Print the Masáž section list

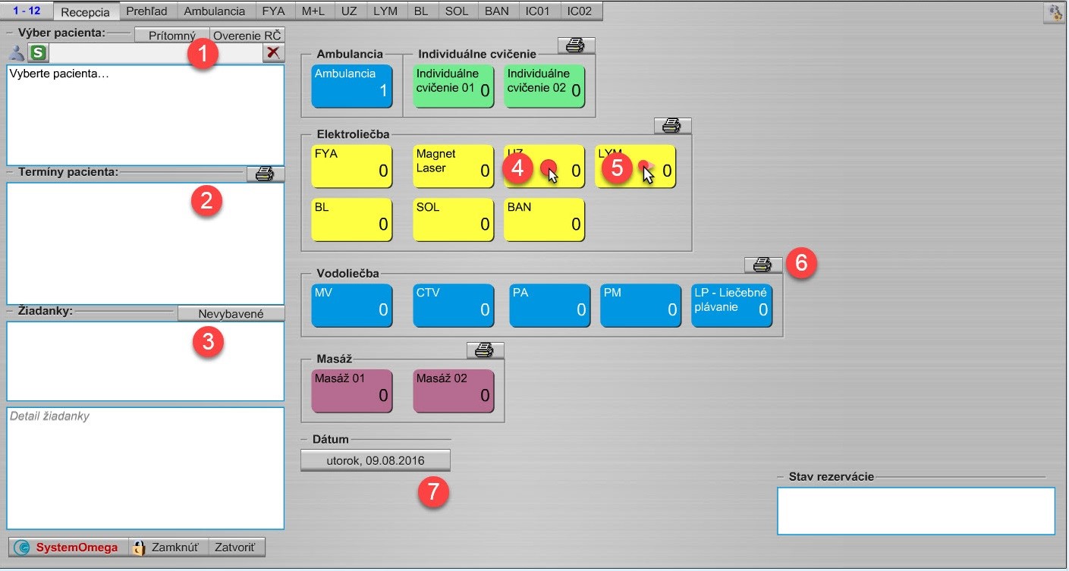(x=485, y=350)
